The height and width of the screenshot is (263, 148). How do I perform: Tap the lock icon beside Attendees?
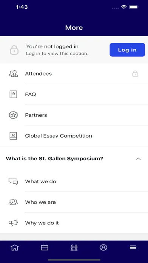click(x=135, y=74)
